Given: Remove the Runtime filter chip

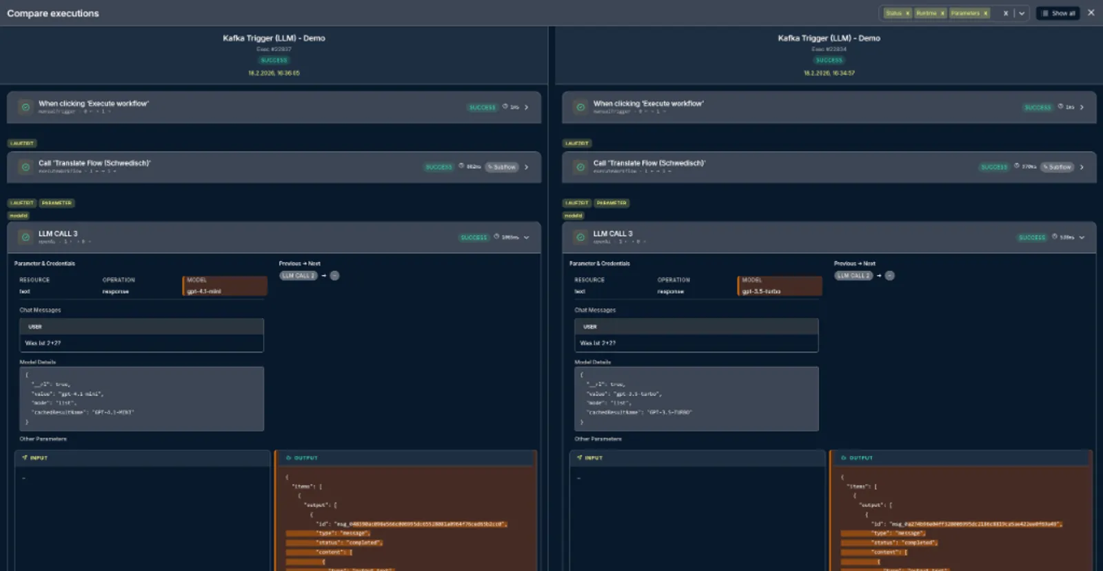Looking at the screenshot, I should 942,13.
